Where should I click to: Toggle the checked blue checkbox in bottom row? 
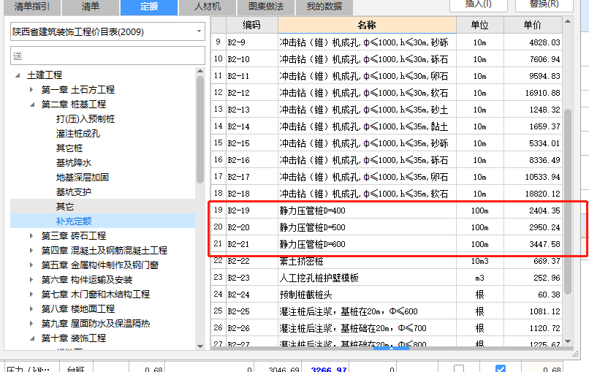[x=501, y=369]
